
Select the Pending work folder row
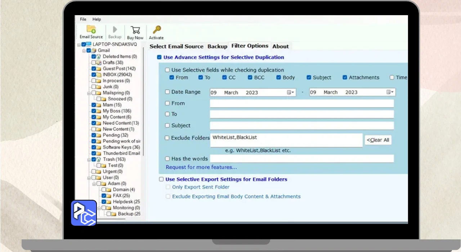point(121,141)
